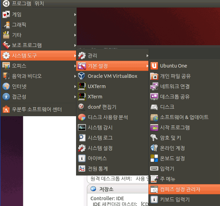Viewport: 220px width, 206px height.
Task: Expand 인터넷 submenu arrow
Action: click(75, 86)
